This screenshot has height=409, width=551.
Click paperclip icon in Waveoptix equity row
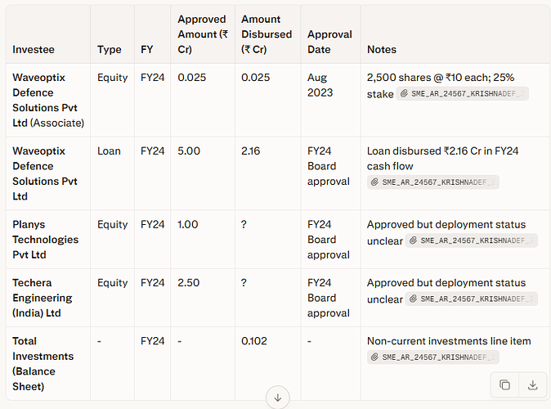(404, 93)
